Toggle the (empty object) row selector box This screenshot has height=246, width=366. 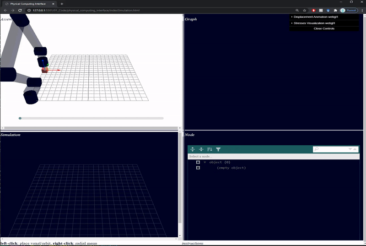point(198,168)
